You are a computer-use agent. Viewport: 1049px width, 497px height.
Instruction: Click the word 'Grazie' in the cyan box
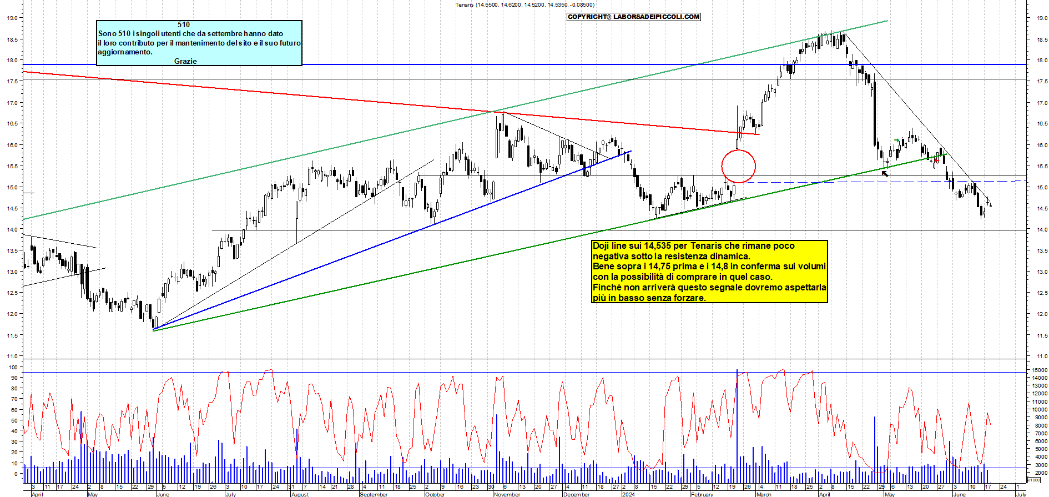click(x=185, y=61)
